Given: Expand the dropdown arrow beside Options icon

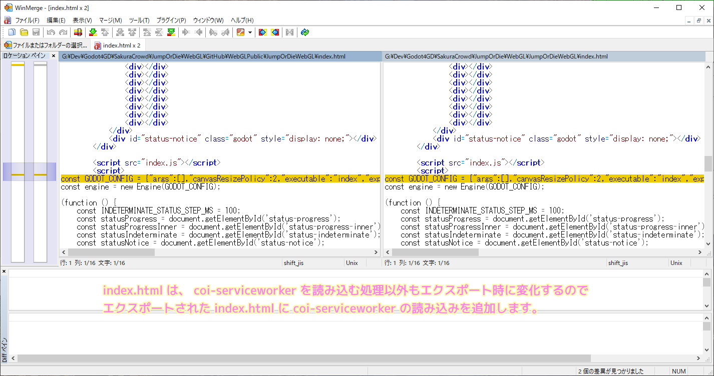Looking at the screenshot, I should 249,32.
